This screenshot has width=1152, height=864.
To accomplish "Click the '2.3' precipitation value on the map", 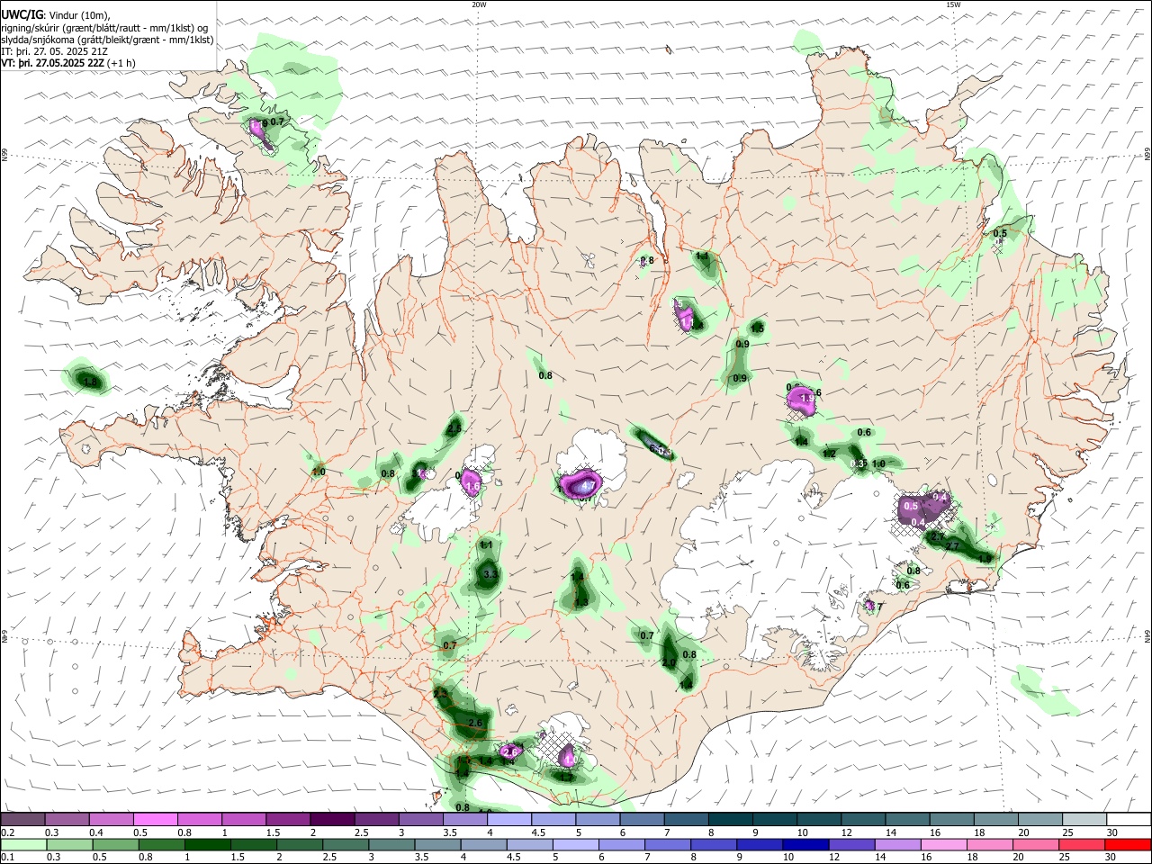I will (440, 695).
